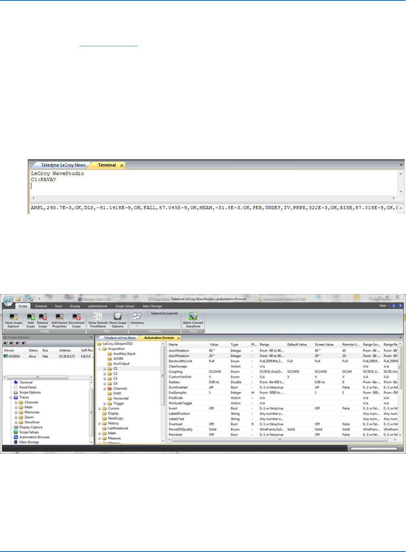
Task: Expand the C2 node
Action: (105, 374)
